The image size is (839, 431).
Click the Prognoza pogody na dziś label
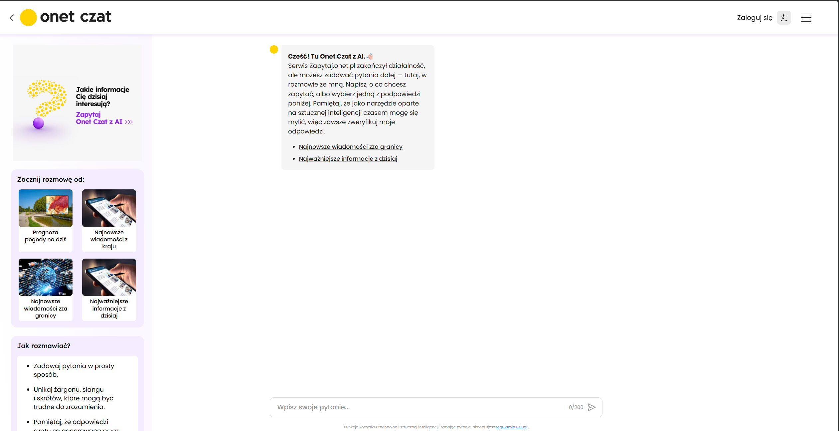[46, 236]
